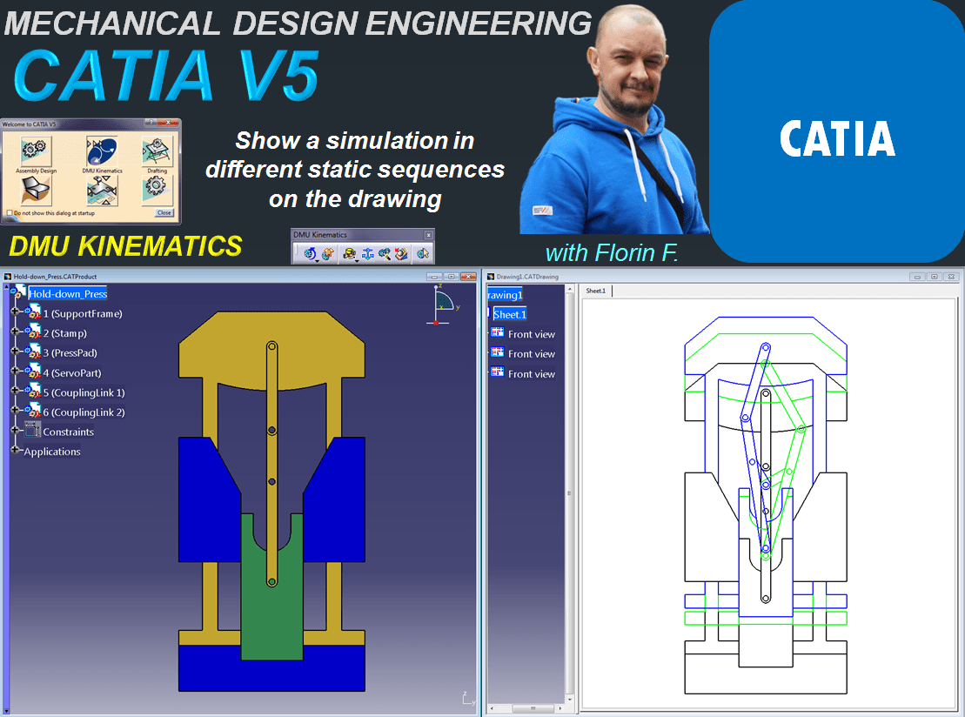The height and width of the screenshot is (717, 965).
Task: Click the Constraints node icon in tree
Action: click(33, 431)
